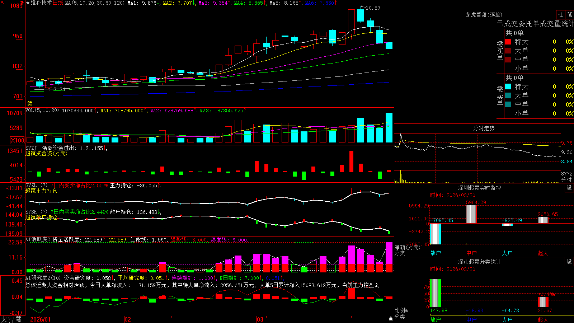Select the 龙虎看盘(逐单) panel title

(484, 15)
